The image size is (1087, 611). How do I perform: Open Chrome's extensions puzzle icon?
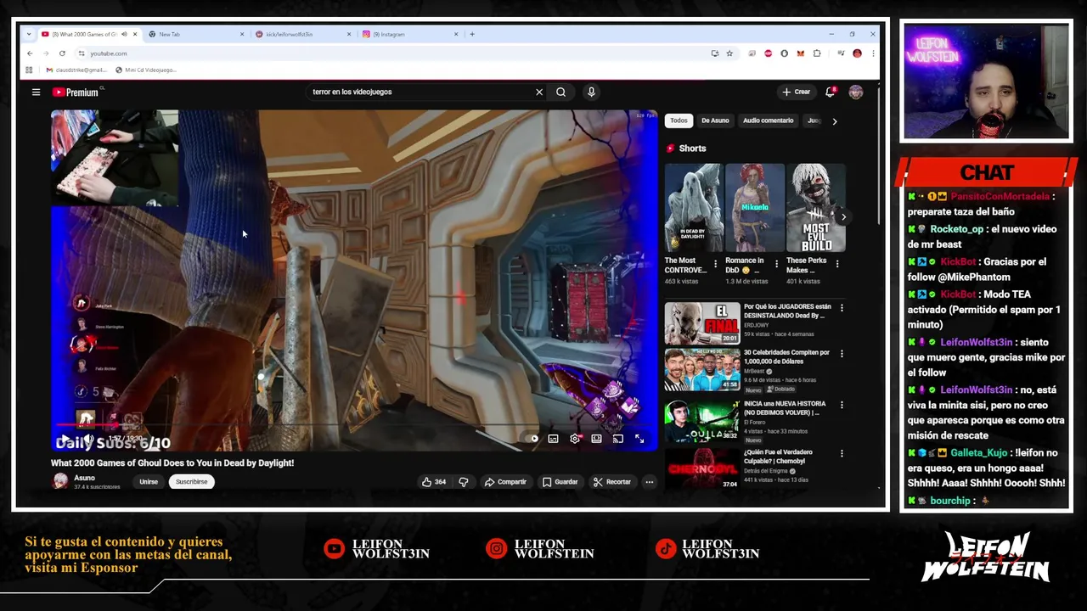pos(817,53)
